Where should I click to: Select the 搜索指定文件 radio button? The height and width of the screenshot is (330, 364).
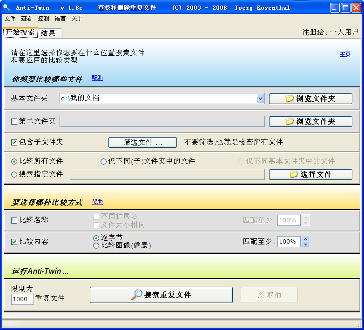(14, 174)
